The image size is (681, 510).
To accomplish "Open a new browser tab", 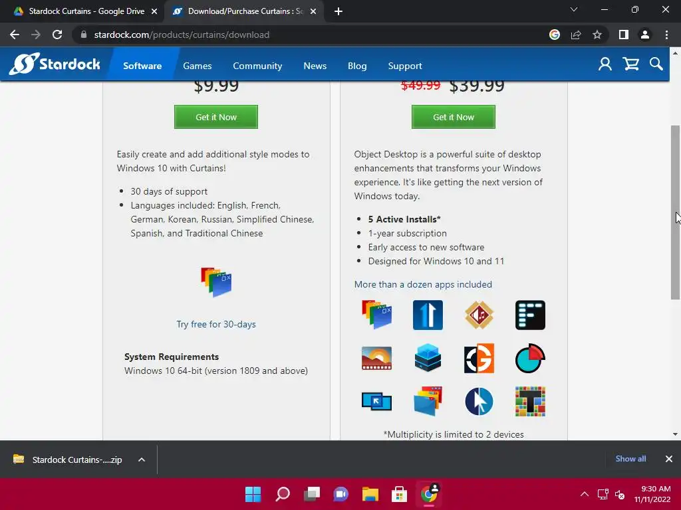I will 339,12.
